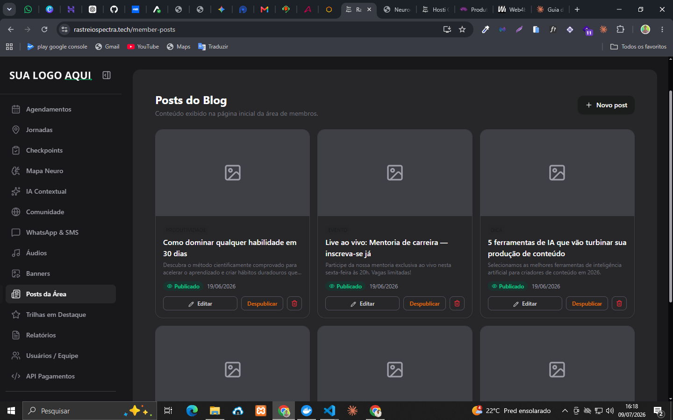This screenshot has height=420, width=673.
Task: Show hidden system tray icons chevron
Action: coord(565,411)
